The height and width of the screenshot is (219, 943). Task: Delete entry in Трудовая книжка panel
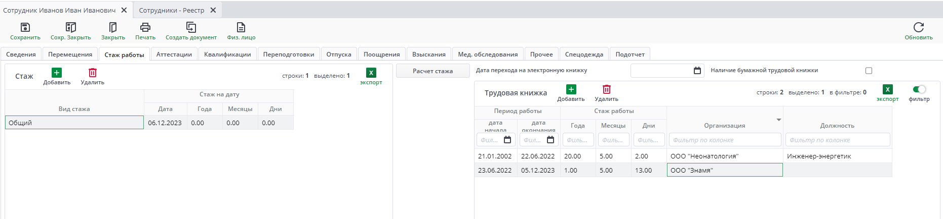pyautogui.click(x=606, y=90)
